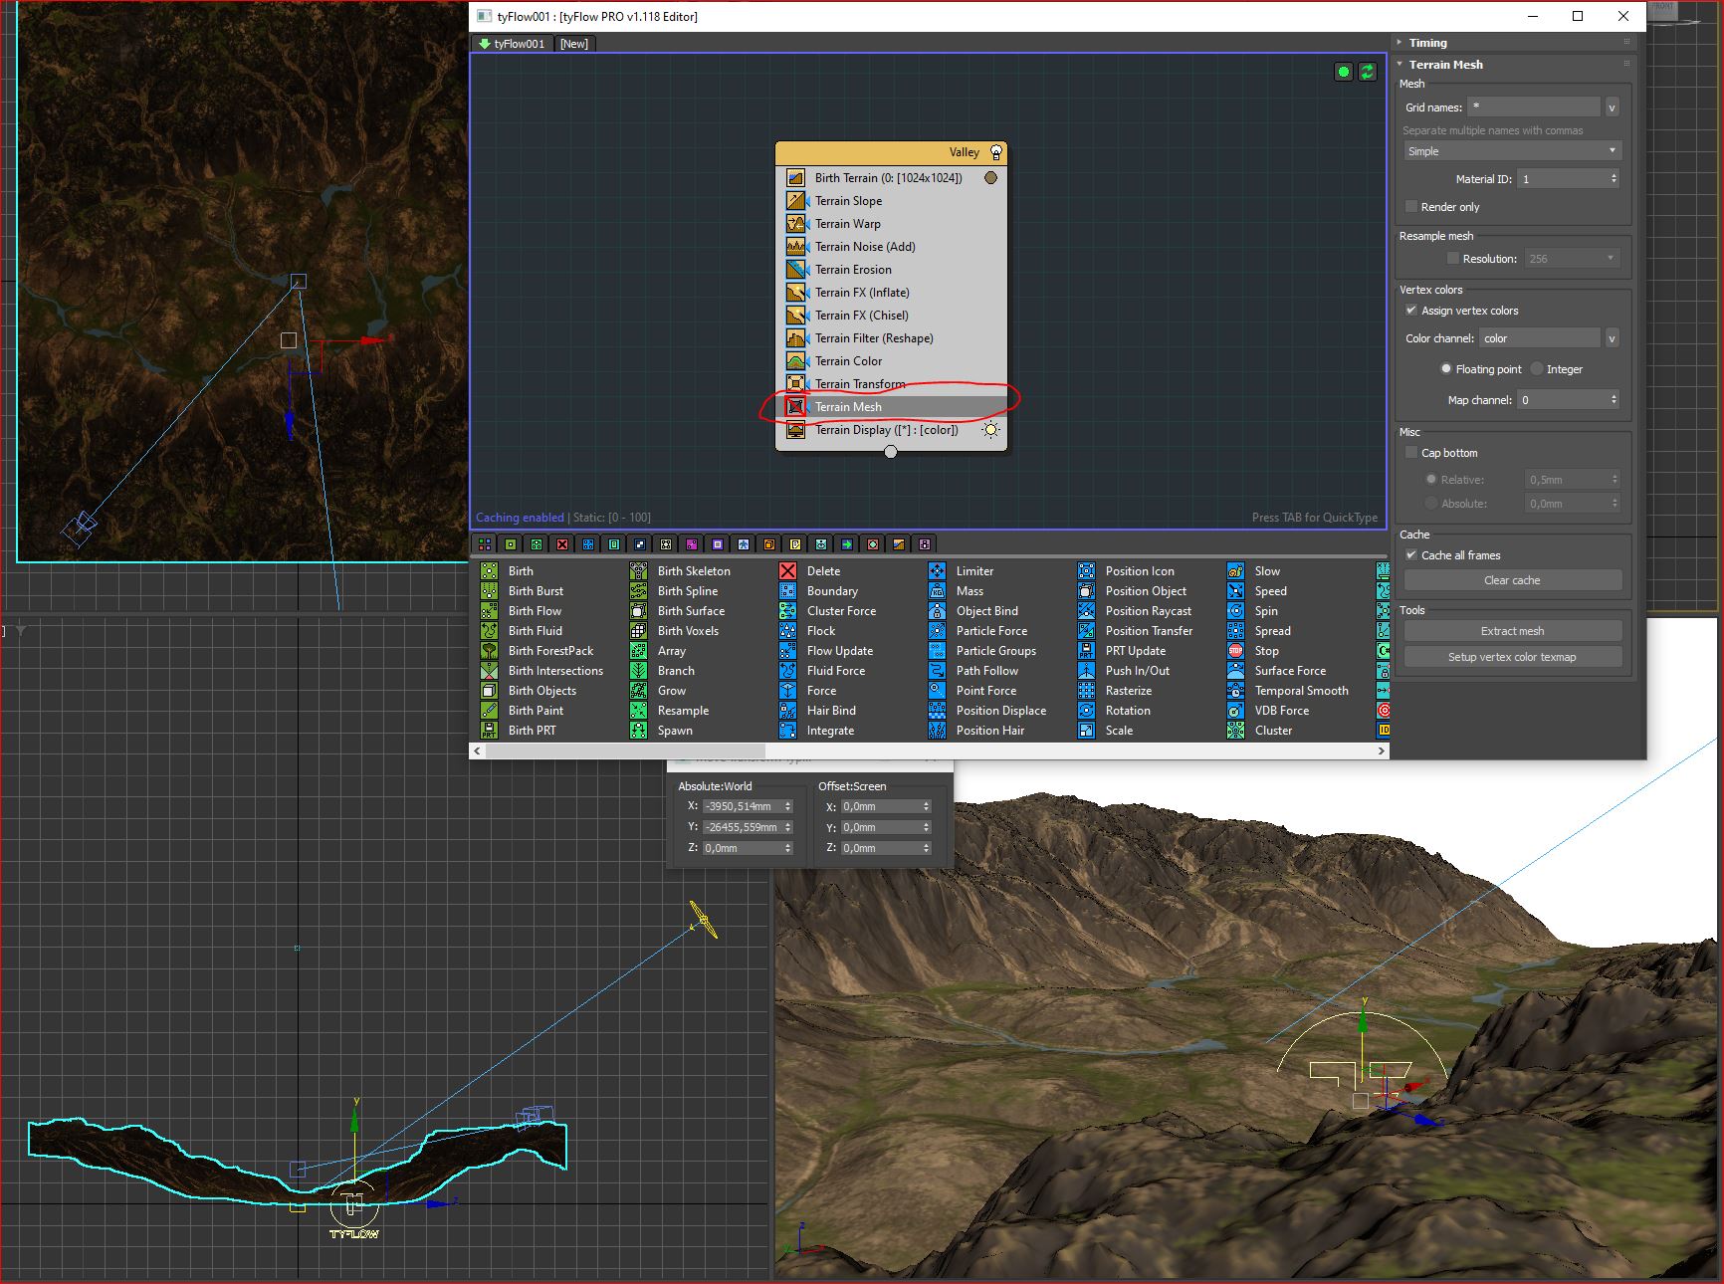Click the Terrain FX (Inflate) icon
Viewport: 1724px width, 1284px height.
(795, 293)
